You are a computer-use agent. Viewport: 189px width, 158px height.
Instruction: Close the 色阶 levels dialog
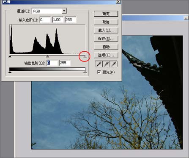tap(118, 2)
